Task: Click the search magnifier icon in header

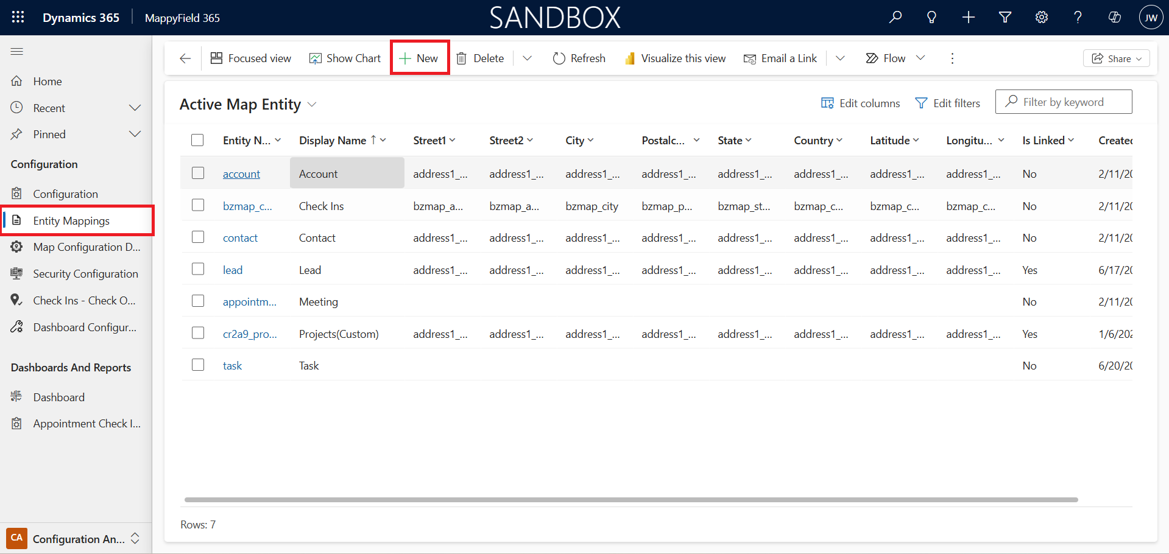Action: click(895, 18)
